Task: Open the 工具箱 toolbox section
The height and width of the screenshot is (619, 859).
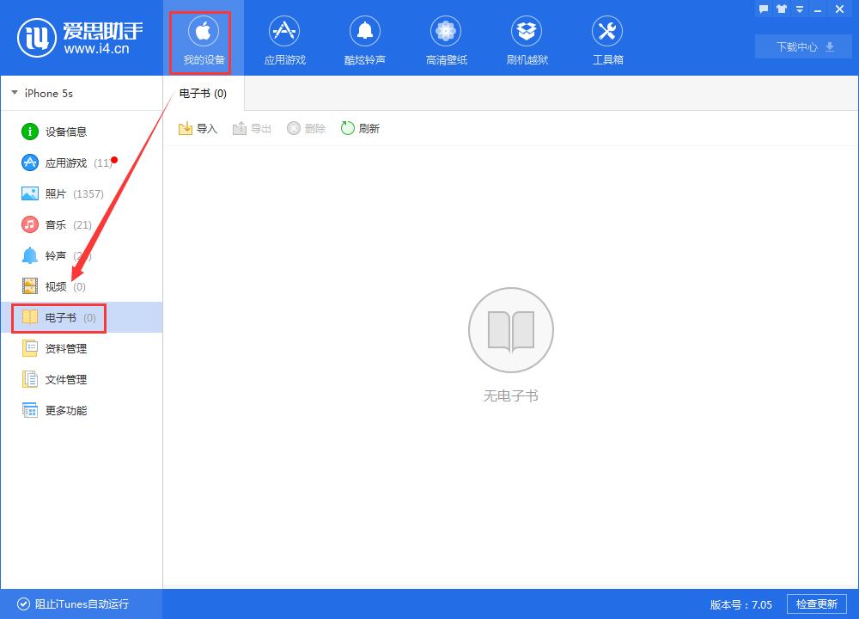Action: coord(607,40)
